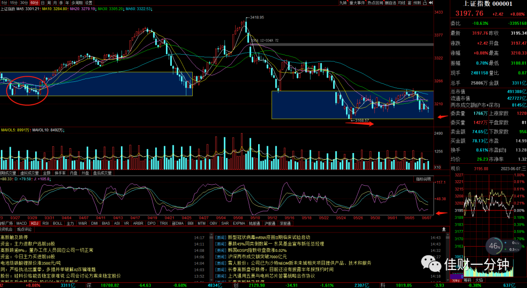Toggle the 九转 indicator
Image resolution: width=527 pixels, height=288 pixels.
coord(343,3)
